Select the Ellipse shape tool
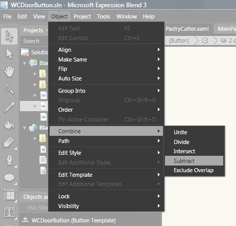The width and height of the screenshot is (236, 226). point(9,178)
